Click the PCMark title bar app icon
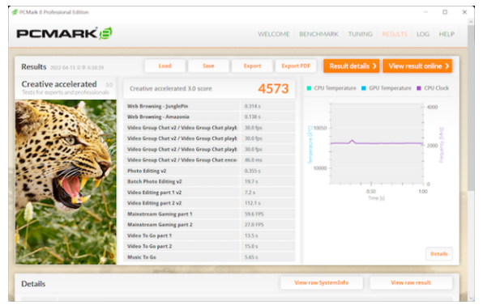Screen dimensions: 483x305 [x=15, y=12]
